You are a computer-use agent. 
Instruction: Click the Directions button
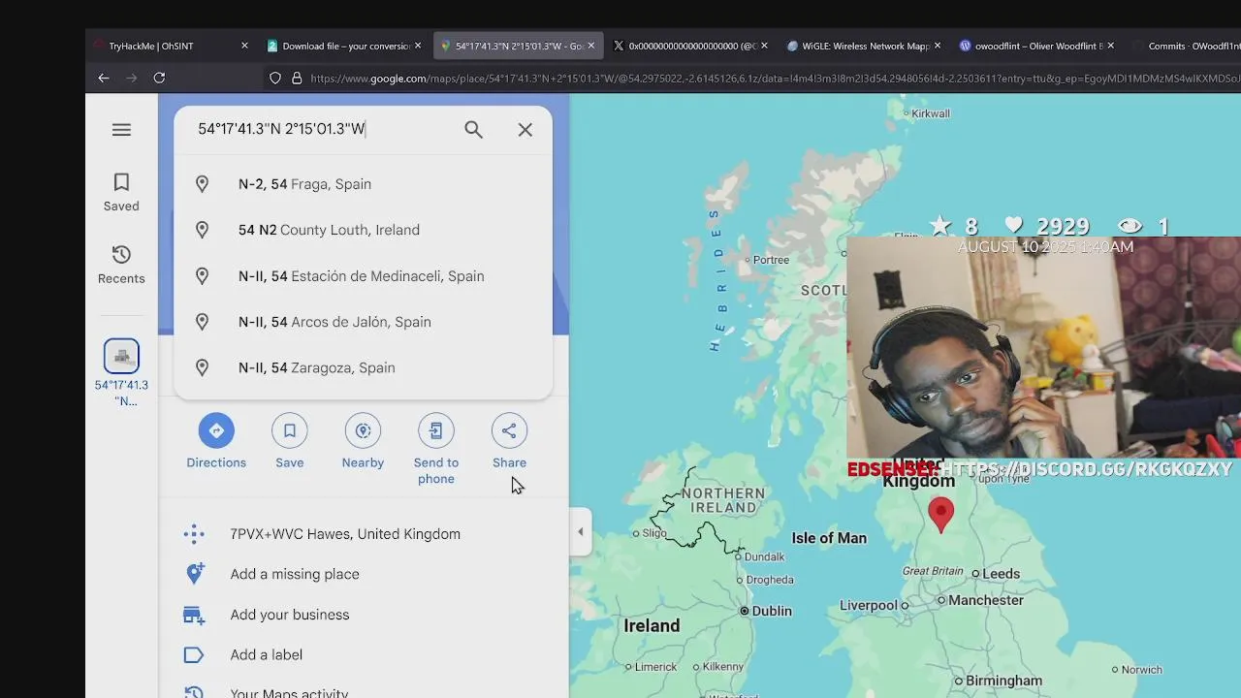coord(216,441)
